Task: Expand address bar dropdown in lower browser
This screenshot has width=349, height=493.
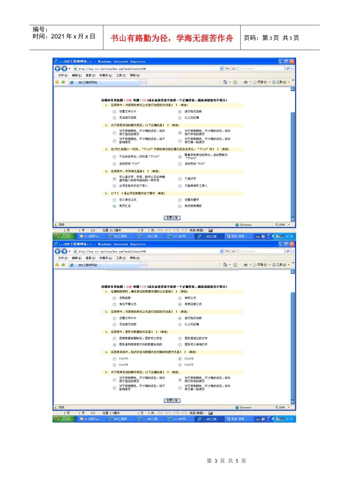Action: 222,251
